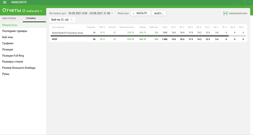Refresh reports with the reload icon
This screenshot has height=135, width=253.
point(24,11)
